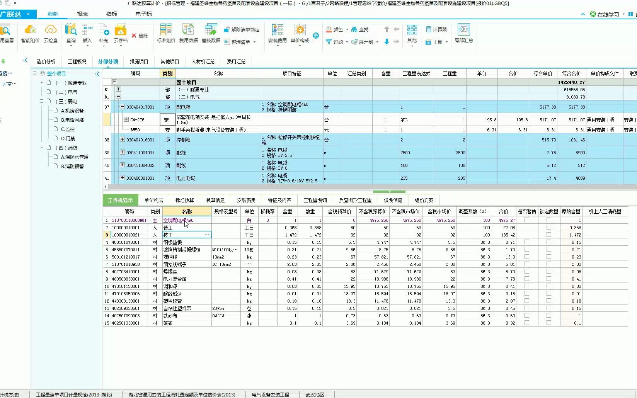637x398 pixels.
Task: Check 锁定数量 for 钢板垫板 row
Action: (549, 242)
